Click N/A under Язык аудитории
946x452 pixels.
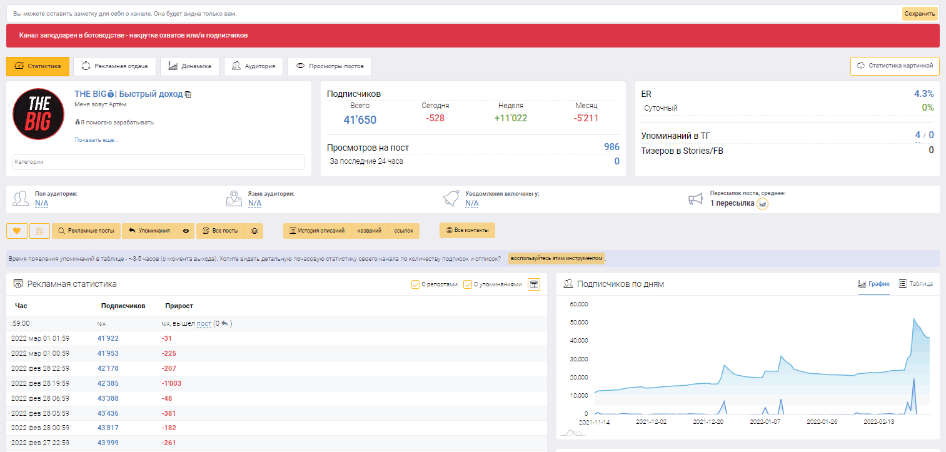[254, 203]
